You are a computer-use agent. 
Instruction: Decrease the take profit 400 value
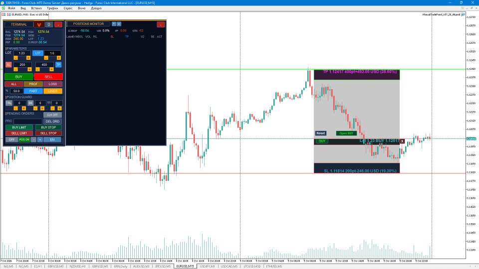point(38,69)
